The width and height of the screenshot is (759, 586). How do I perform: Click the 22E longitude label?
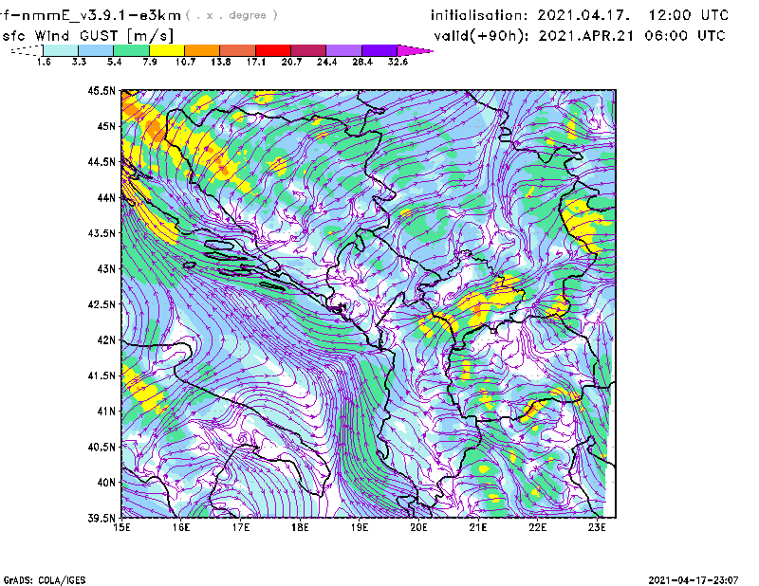pos(537,527)
